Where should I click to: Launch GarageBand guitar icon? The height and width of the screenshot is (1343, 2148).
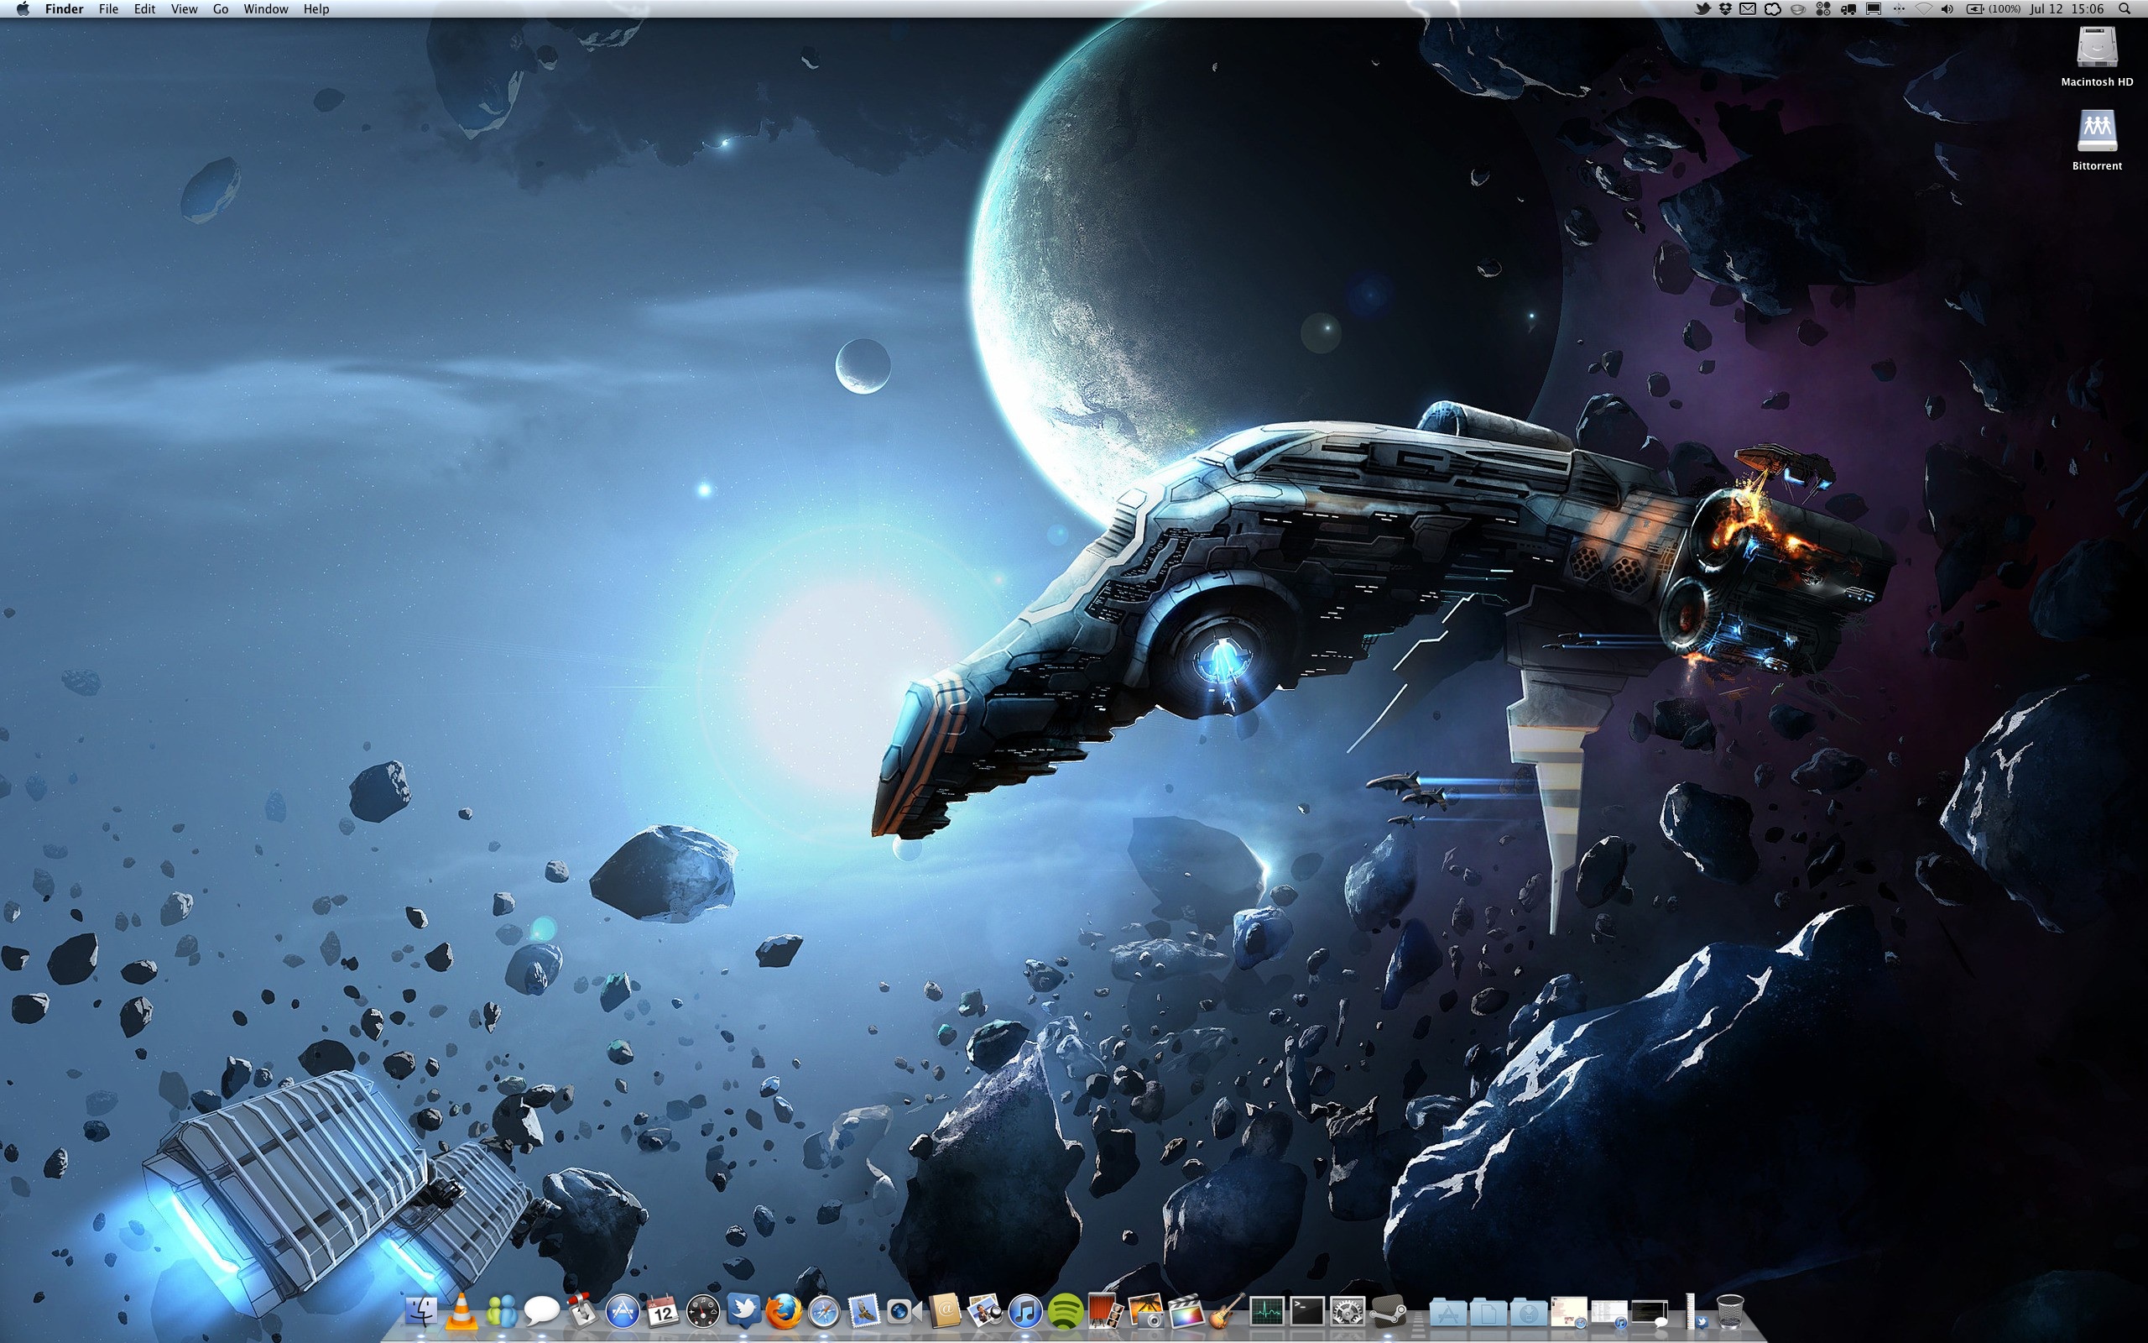[x=1227, y=1311]
